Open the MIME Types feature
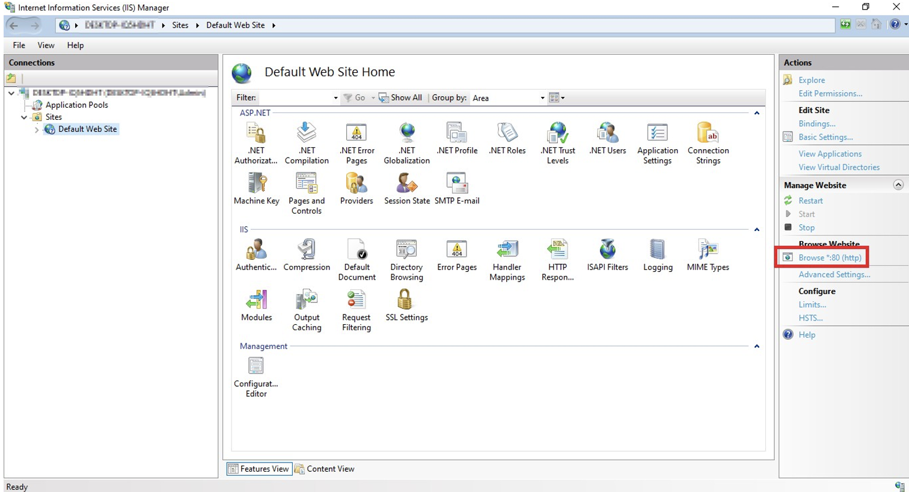Image resolution: width=909 pixels, height=492 pixels. click(708, 256)
